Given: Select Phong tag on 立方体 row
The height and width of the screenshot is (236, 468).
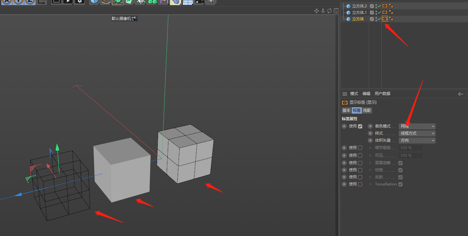Looking at the screenshot, I should (x=391, y=19).
